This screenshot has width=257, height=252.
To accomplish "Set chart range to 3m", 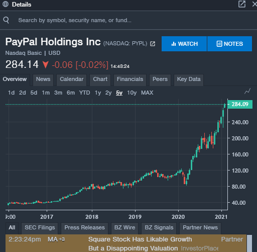I will pyautogui.click(x=58, y=93).
